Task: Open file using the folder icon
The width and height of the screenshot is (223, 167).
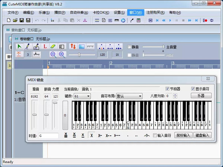Action: 15,20
